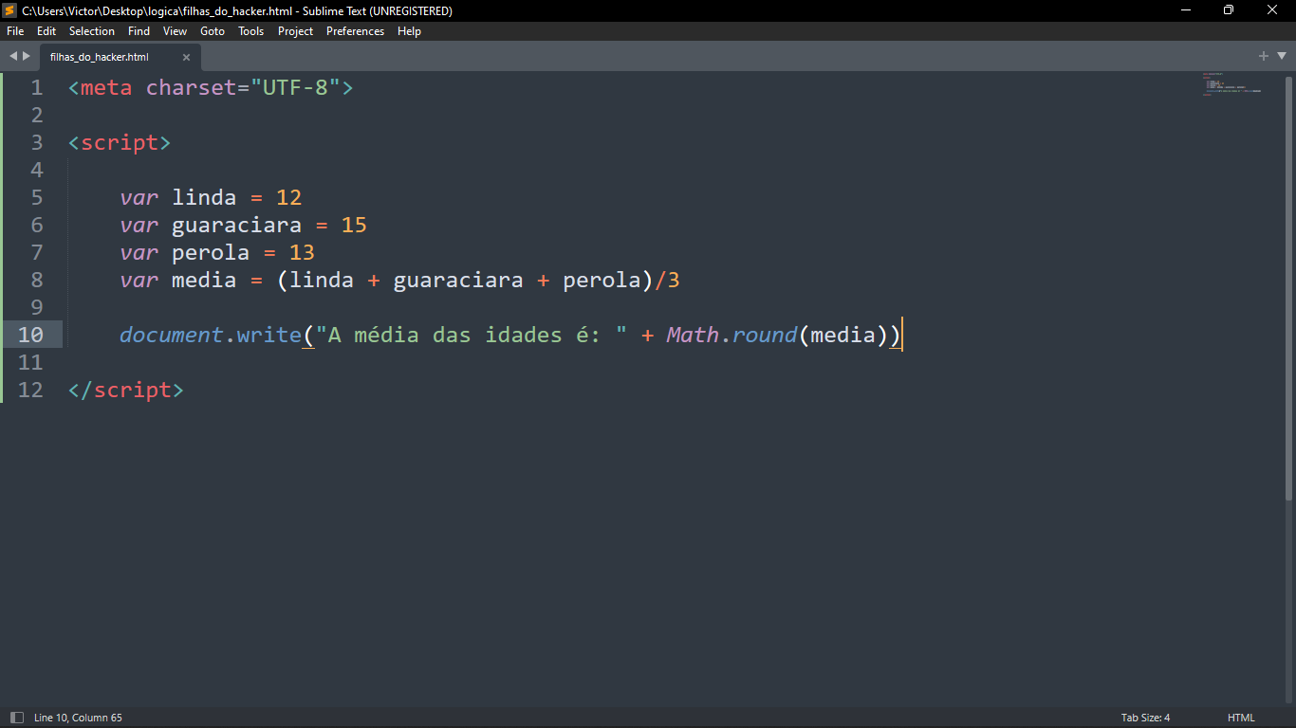Click the number 15 on line 6
1296x728 pixels.
(x=354, y=225)
